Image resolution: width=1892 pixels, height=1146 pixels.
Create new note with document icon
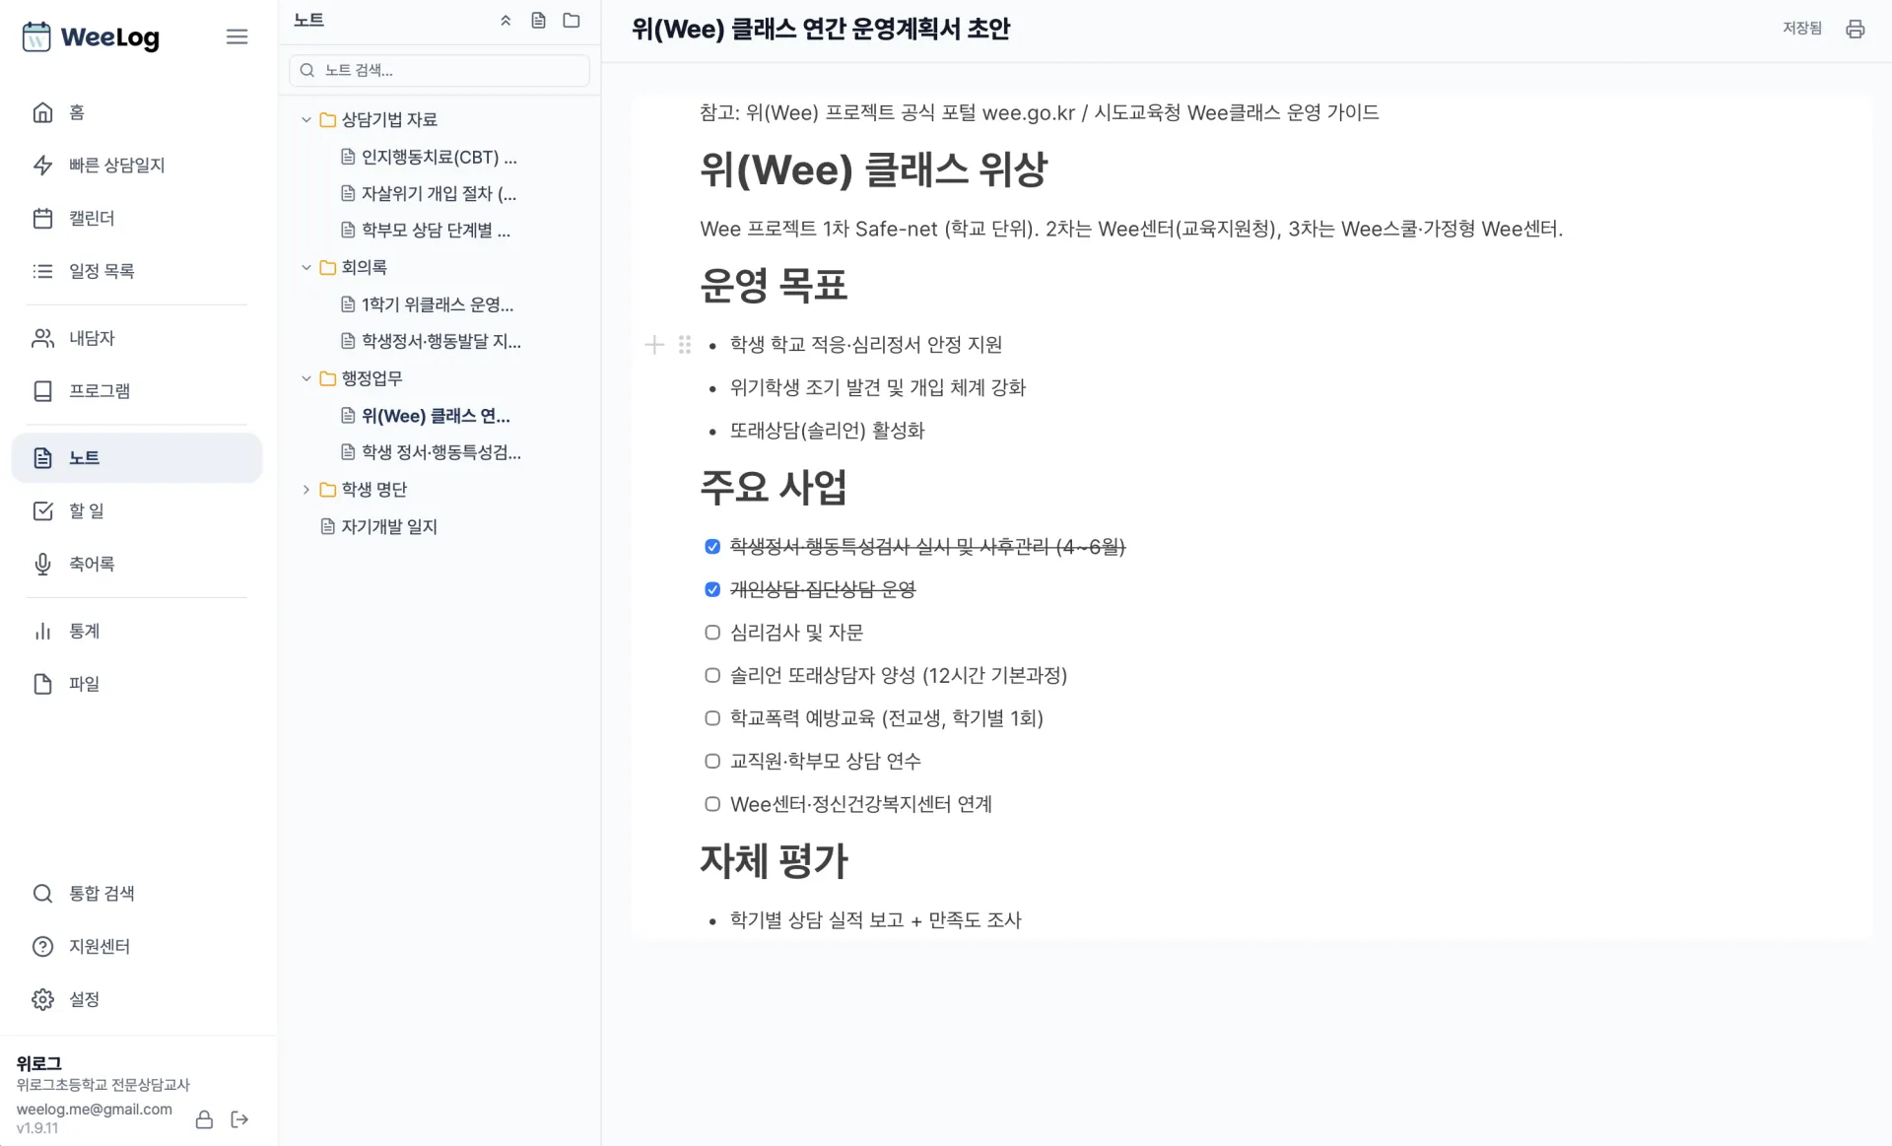coord(538,21)
